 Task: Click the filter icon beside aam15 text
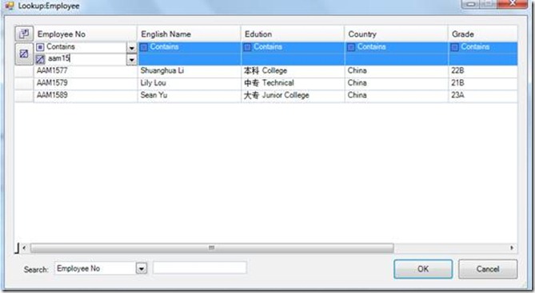[40, 59]
